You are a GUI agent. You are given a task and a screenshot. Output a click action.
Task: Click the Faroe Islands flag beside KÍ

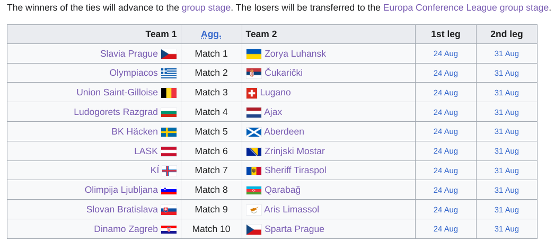169,171
